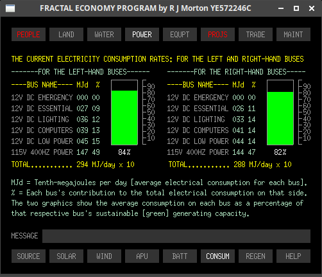The height and width of the screenshot is (277, 322).
Task: Select right 12V DC COMPUTERS 041 14 row
Action: click(x=212, y=130)
